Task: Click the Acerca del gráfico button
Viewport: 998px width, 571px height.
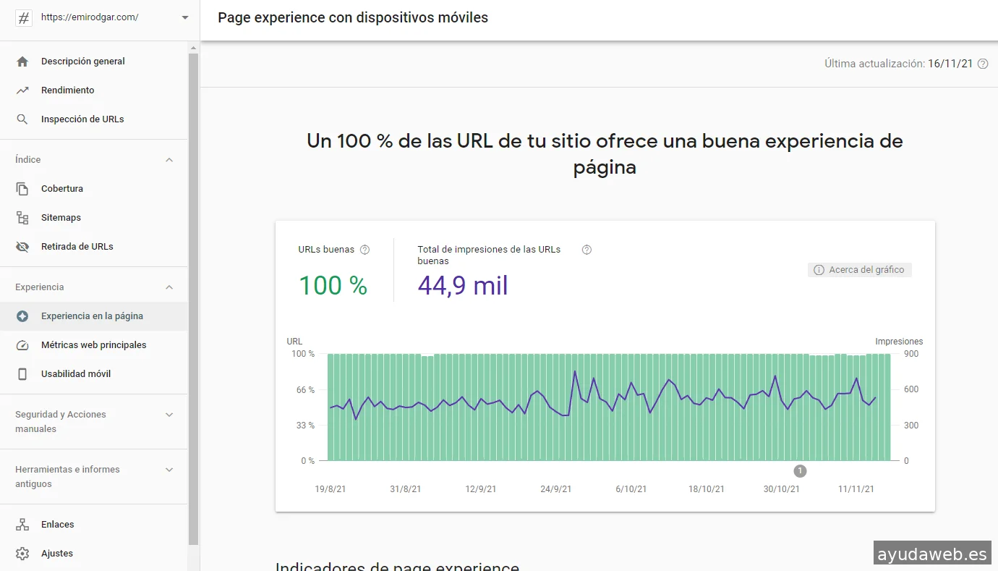Action: point(859,270)
